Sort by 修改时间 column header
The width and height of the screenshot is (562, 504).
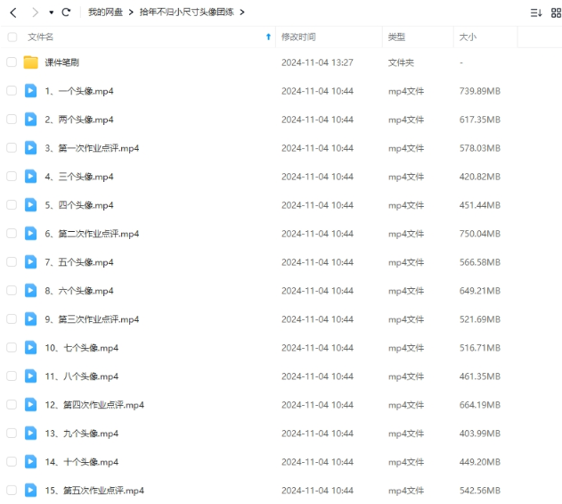click(298, 37)
